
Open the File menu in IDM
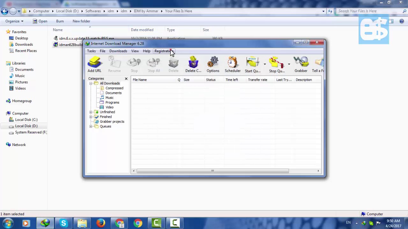(103, 51)
